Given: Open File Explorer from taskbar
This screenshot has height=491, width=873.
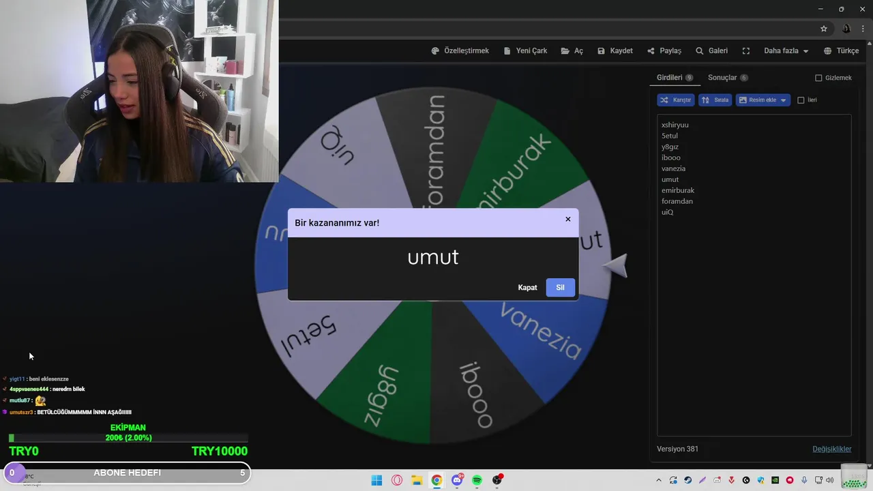Looking at the screenshot, I should [x=417, y=480].
